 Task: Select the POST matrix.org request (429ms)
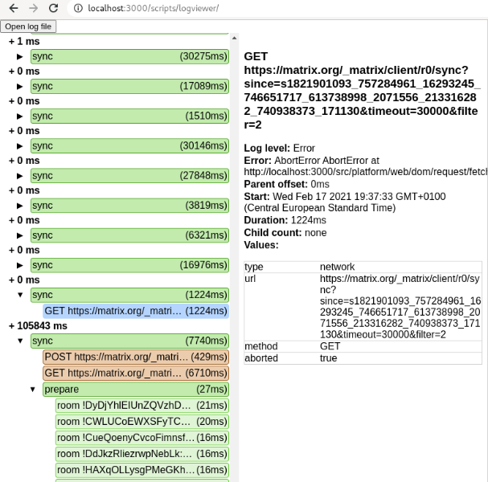(x=135, y=357)
